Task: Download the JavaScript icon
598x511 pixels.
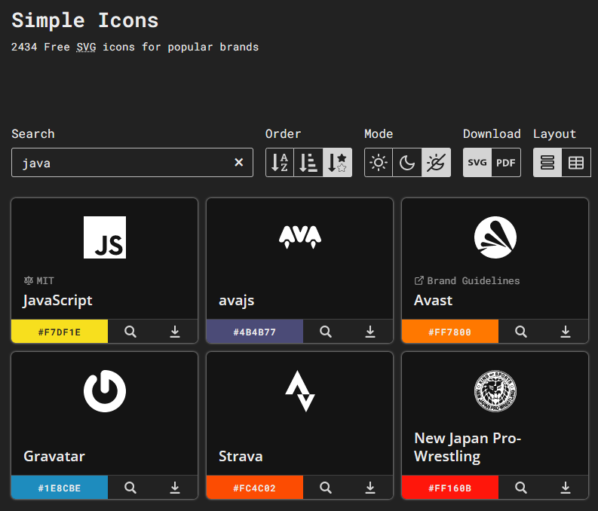Action: (x=175, y=332)
